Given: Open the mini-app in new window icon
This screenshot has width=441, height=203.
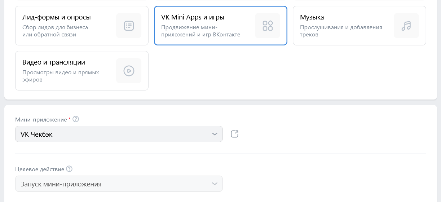Looking at the screenshot, I should [x=235, y=134].
